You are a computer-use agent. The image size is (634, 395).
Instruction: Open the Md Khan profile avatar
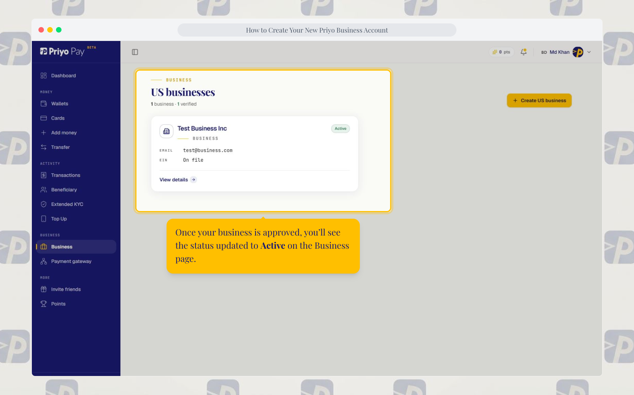click(578, 52)
